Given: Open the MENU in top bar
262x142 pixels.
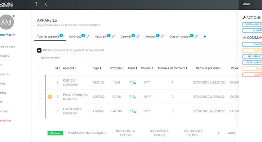Looking at the screenshot, I should tap(246, 4).
